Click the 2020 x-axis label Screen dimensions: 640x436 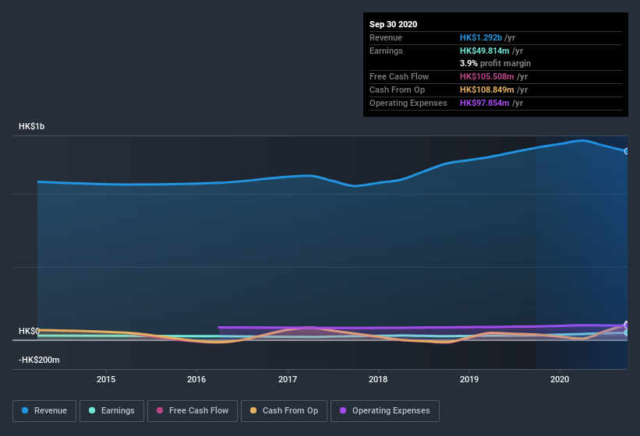click(x=560, y=379)
